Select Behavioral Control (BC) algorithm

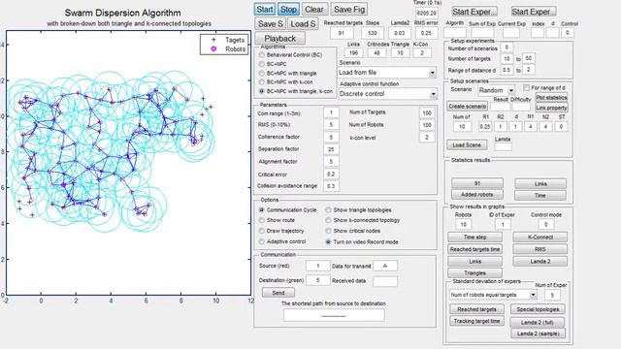tap(261, 55)
